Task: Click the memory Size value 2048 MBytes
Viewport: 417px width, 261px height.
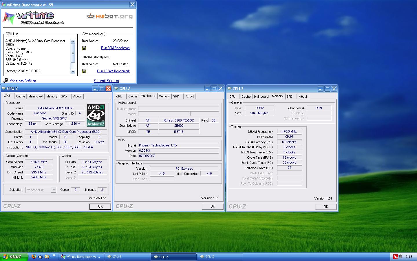Action: (x=259, y=113)
